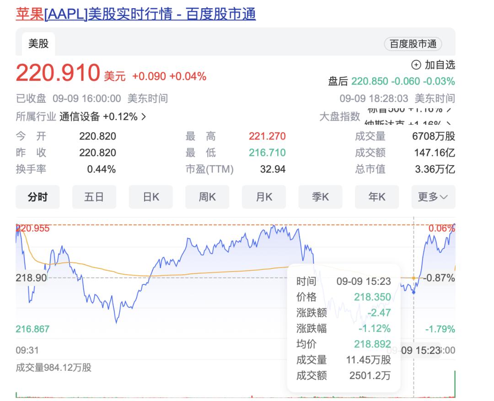Viewport: 494px width, 401px height.
Task: Open the 通信设备 industry link
Action: coord(80,117)
